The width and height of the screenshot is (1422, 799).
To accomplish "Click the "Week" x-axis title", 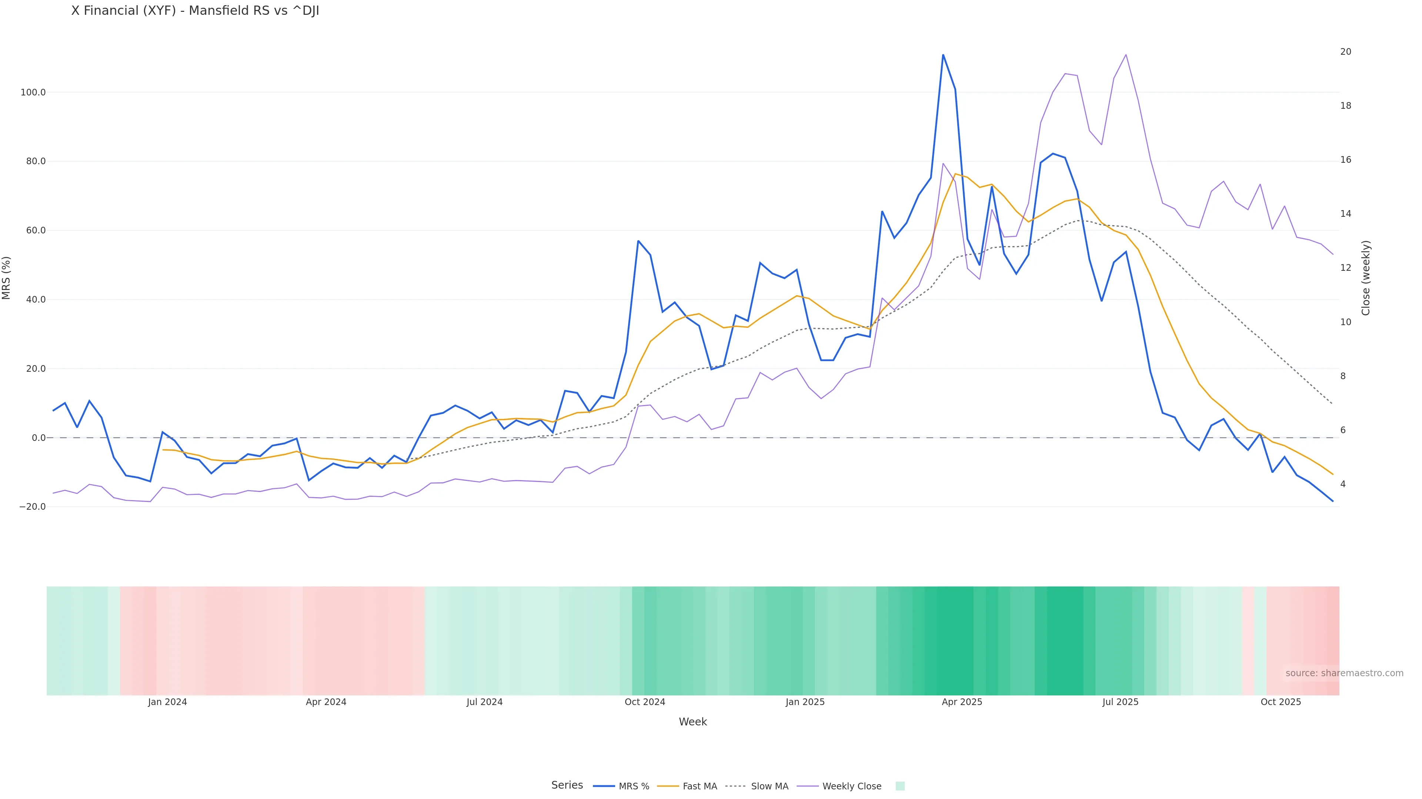I will coord(692,722).
